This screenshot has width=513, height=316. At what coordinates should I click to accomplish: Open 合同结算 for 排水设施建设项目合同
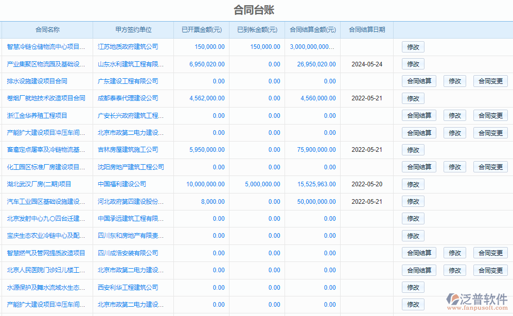coord(419,81)
